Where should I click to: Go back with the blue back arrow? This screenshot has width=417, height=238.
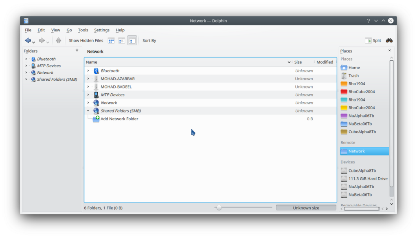pos(28,40)
